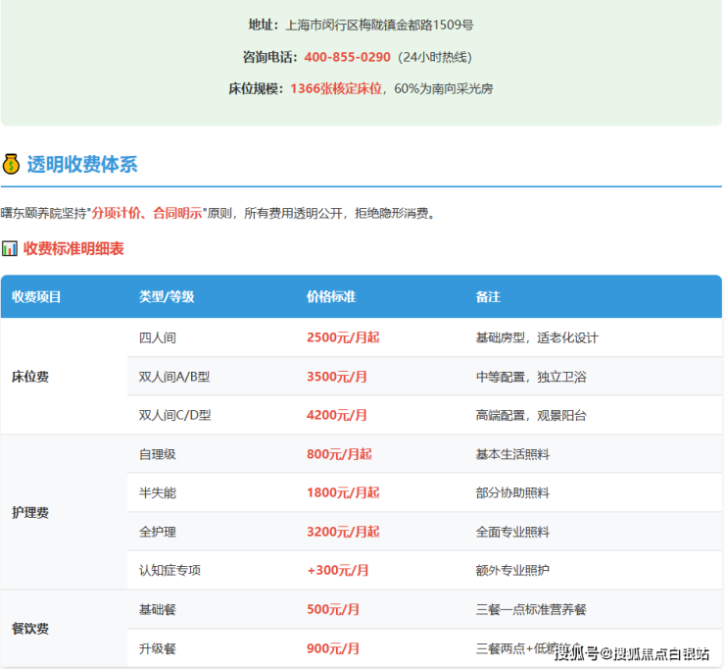Click the 3200元/月起 price for 全护理
Screen dimensions: 725x669
pos(343,532)
